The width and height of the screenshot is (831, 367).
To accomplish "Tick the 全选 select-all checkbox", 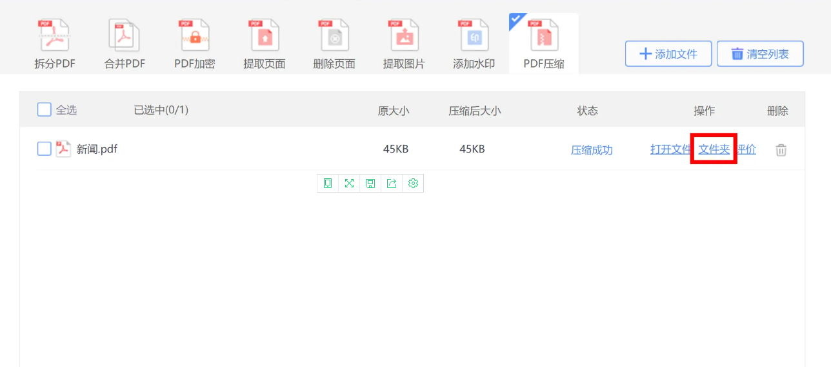I will 45,110.
